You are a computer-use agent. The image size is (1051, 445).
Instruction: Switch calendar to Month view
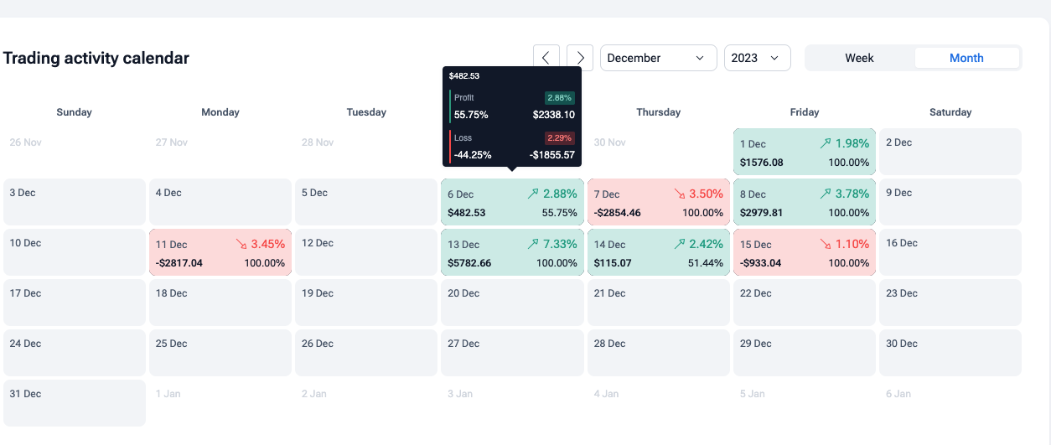pyautogui.click(x=966, y=58)
